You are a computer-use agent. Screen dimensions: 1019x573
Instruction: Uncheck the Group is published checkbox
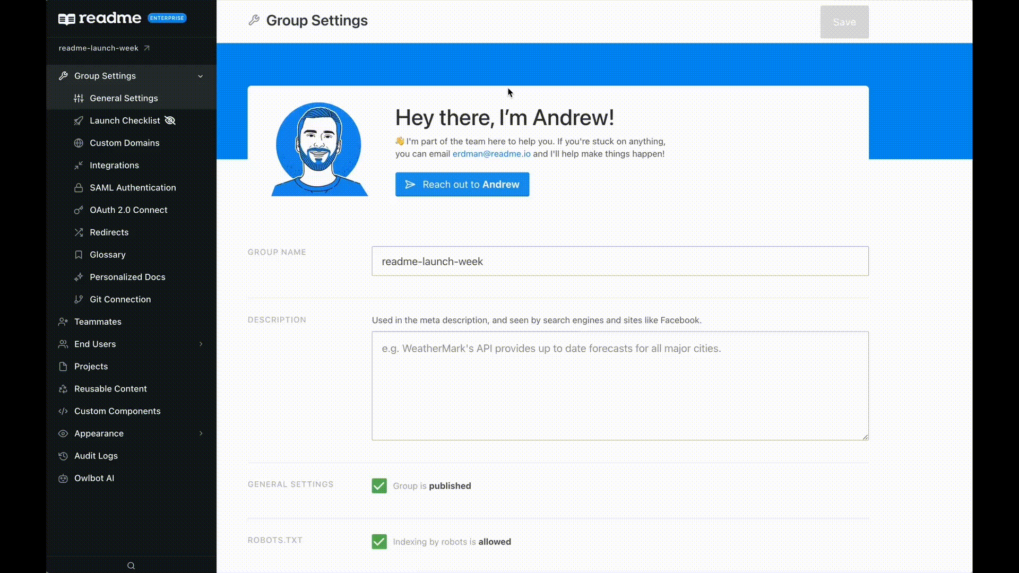379,486
